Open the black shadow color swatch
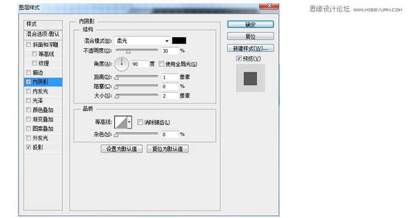Screen dimensions: 408x218 [179, 41]
